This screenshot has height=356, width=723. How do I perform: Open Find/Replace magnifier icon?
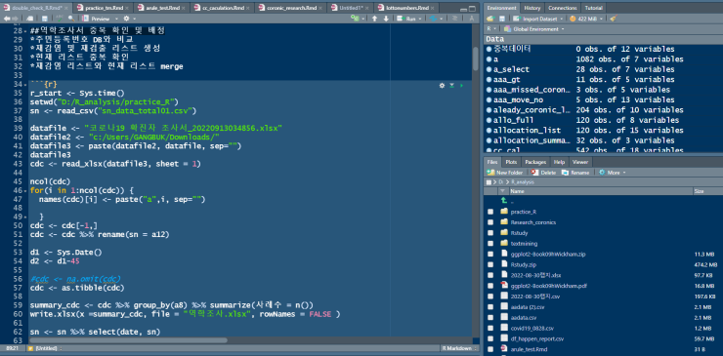[71, 19]
